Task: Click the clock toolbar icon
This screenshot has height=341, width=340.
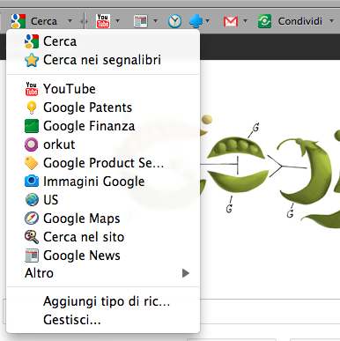Action: (174, 21)
